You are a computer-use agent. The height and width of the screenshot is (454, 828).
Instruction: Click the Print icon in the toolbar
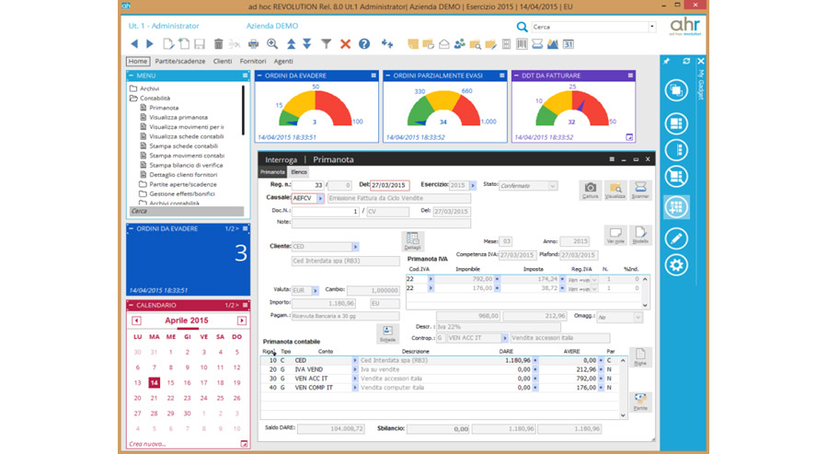pos(254,44)
